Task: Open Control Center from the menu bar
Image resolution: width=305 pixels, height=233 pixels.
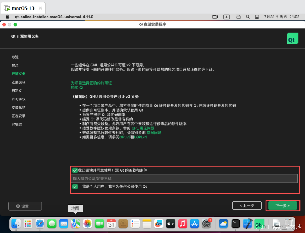Action: tap(257, 17)
